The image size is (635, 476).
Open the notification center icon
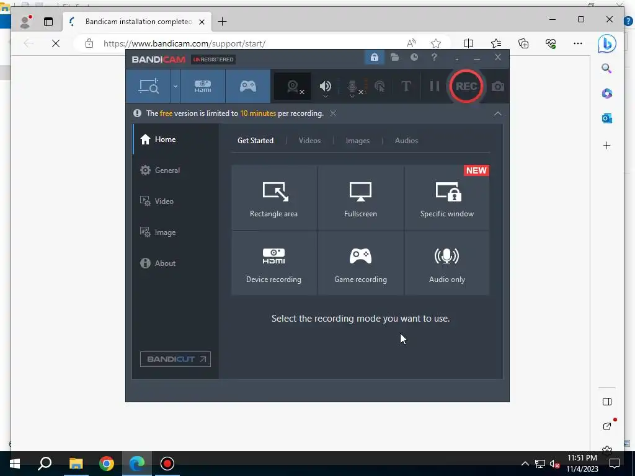615,464
